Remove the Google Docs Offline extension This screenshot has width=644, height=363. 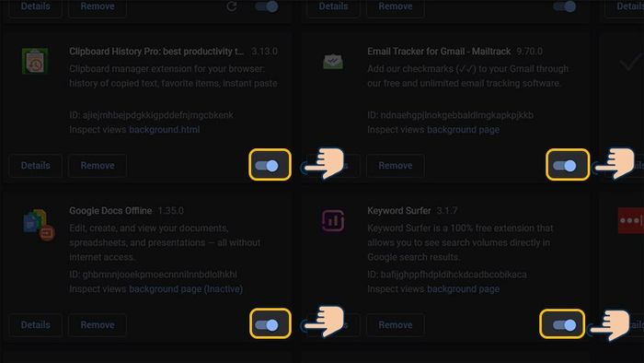[98, 325]
